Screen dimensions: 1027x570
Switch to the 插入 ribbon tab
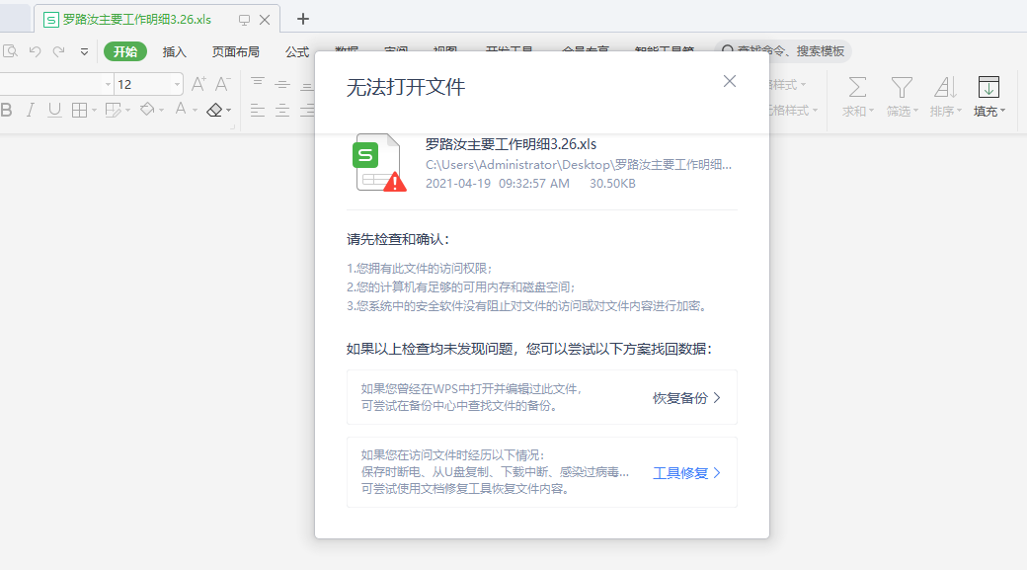[174, 51]
